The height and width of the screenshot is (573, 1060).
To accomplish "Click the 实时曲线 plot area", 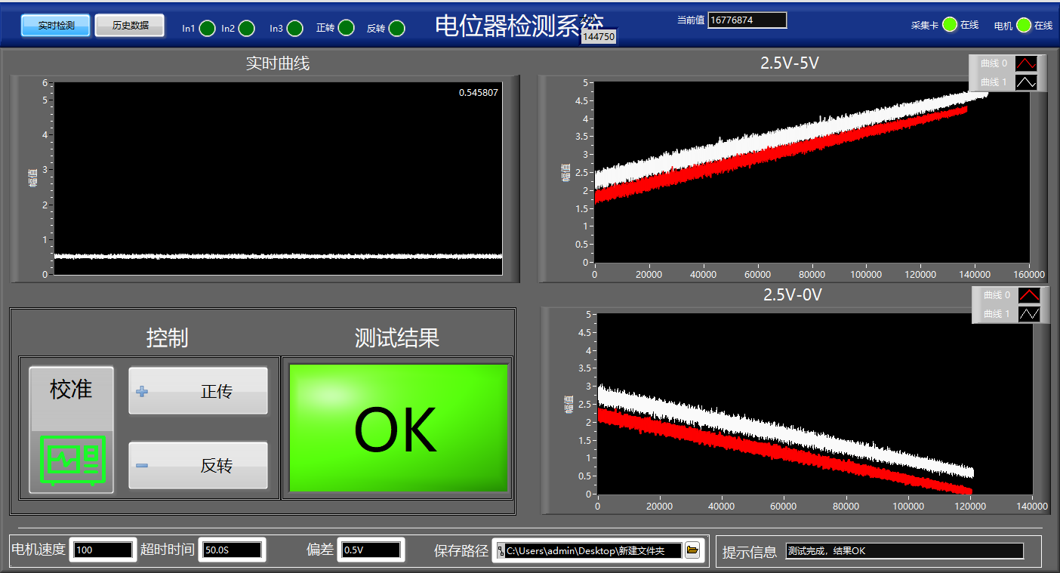I will 278,178.
